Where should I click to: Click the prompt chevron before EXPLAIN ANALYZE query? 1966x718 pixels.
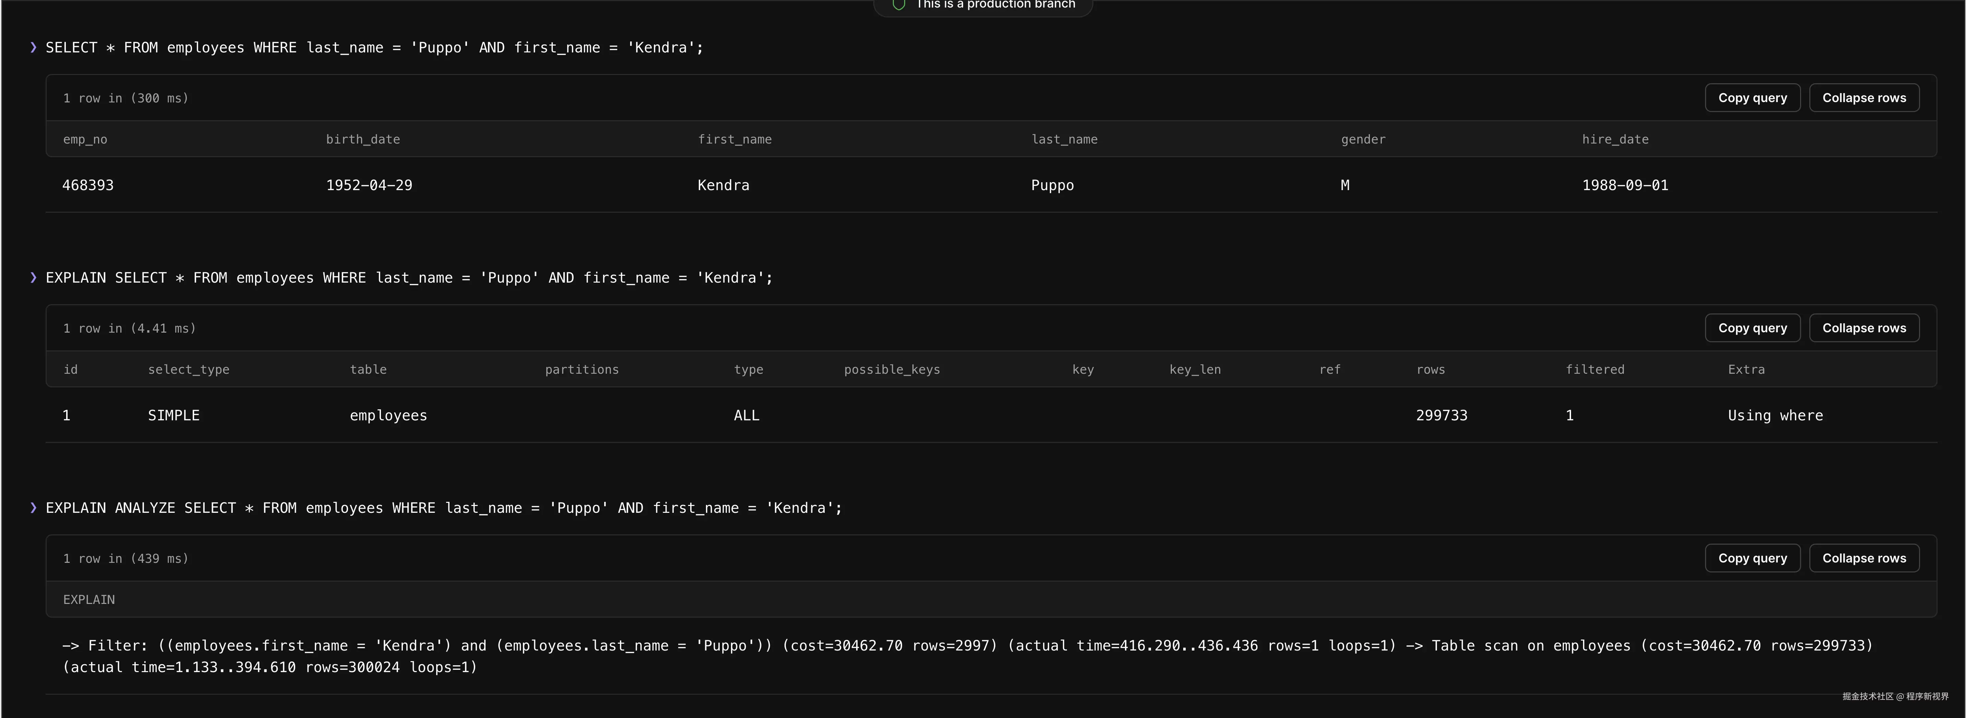(34, 508)
